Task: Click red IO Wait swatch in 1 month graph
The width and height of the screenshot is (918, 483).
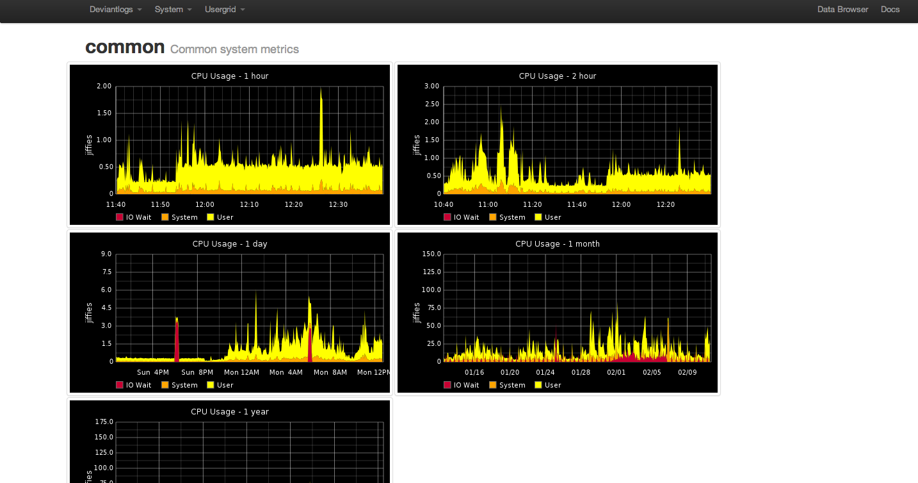Action: (x=447, y=385)
